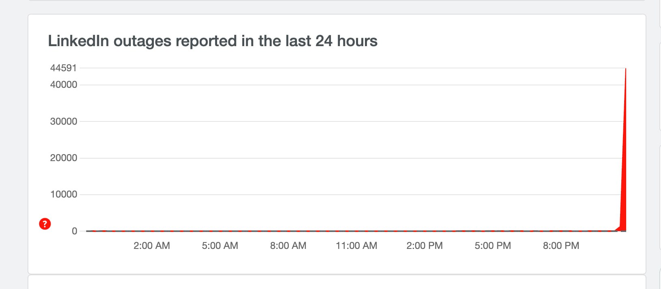Click the 20000 y-axis label
Image resolution: width=661 pixels, height=289 pixels.
[x=64, y=158]
